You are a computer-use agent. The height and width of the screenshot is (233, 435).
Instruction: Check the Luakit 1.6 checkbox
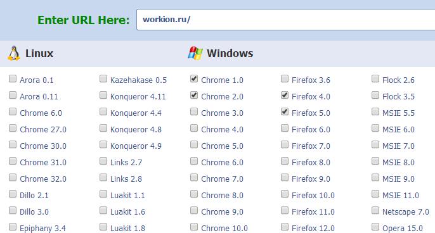[x=103, y=211]
